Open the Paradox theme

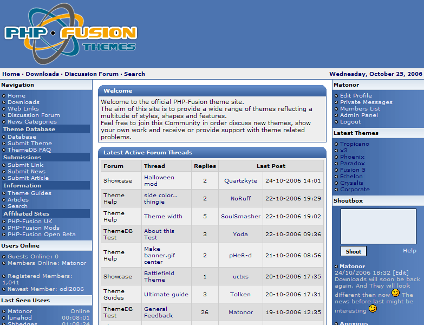coord(353,163)
